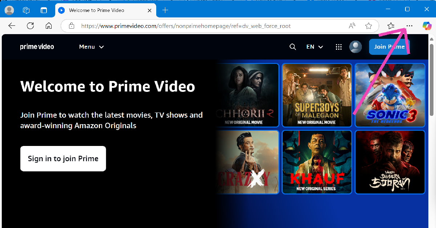Launch the Copilot icon in Edge toolbar
Screen dimensions: 436x228
(427, 26)
